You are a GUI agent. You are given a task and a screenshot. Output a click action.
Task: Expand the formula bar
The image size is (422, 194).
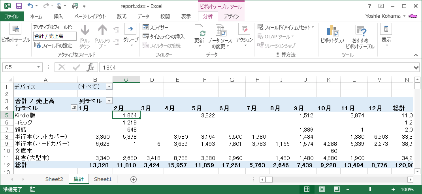pos(416,67)
